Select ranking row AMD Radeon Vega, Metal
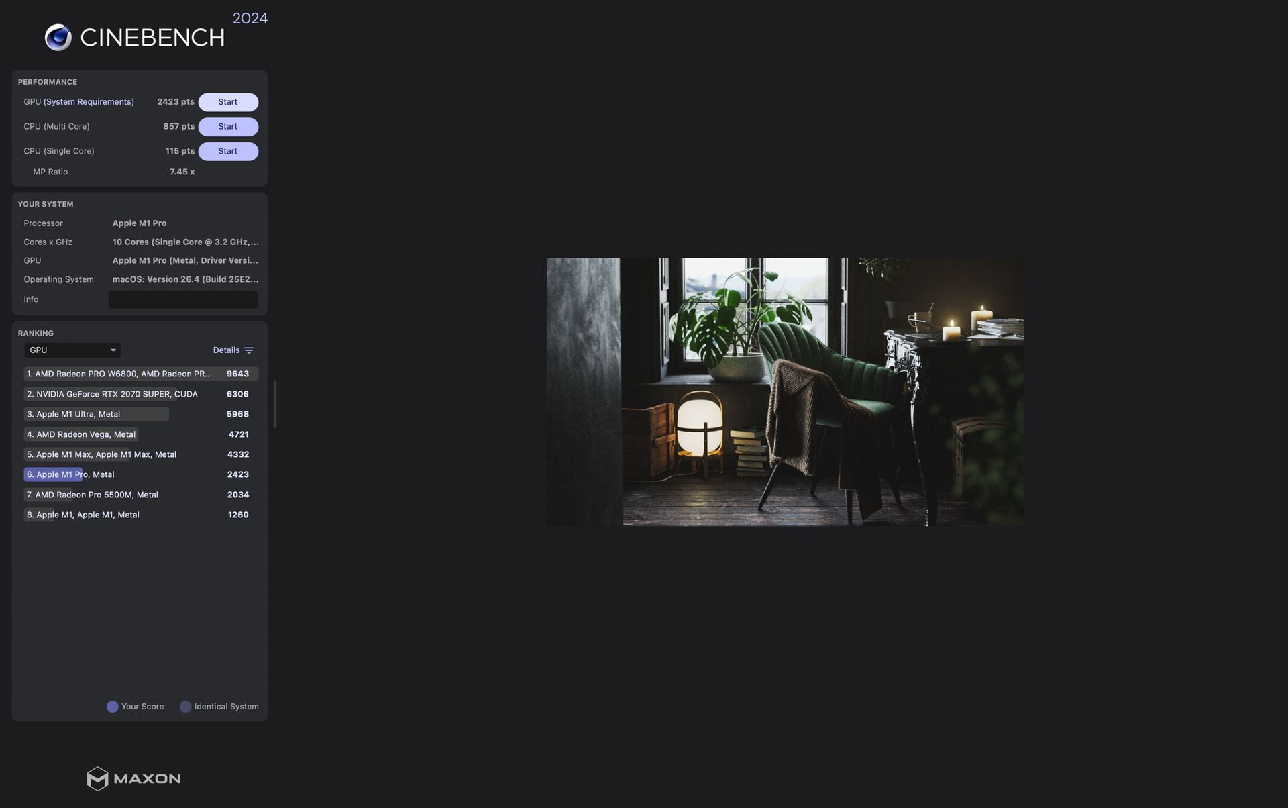The width and height of the screenshot is (1288, 808). pyautogui.click(x=141, y=434)
